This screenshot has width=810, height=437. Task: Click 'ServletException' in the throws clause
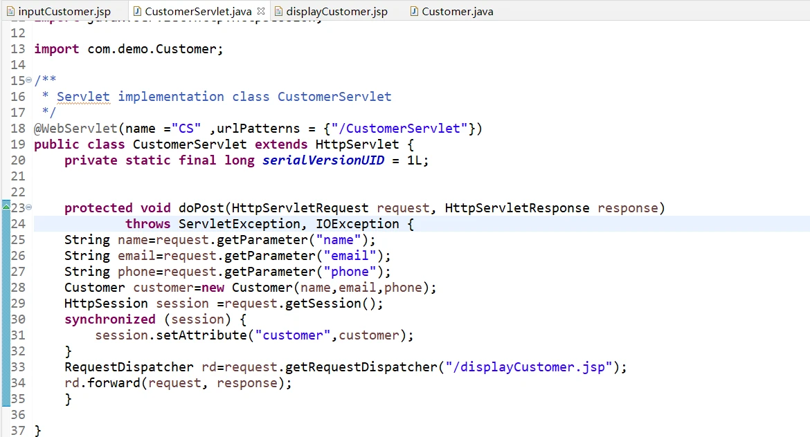tap(239, 224)
